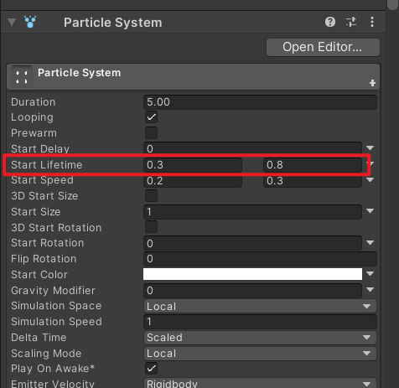The height and width of the screenshot is (388, 399).
Task: Open the Delta Time Scaled dropdown
Action: pos(260,338)
